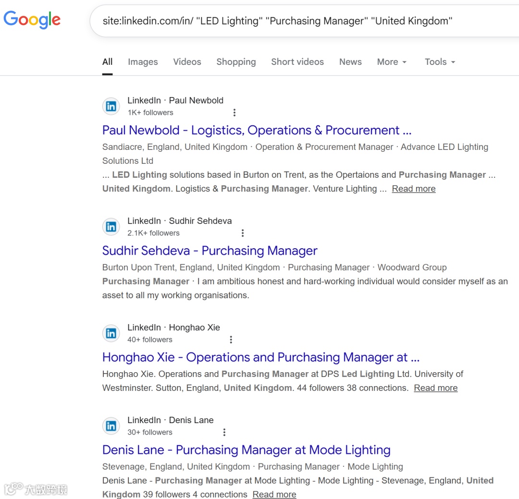Switch to the Short videos tab
This screenshot has width=519, height=499.
(297, 62)
